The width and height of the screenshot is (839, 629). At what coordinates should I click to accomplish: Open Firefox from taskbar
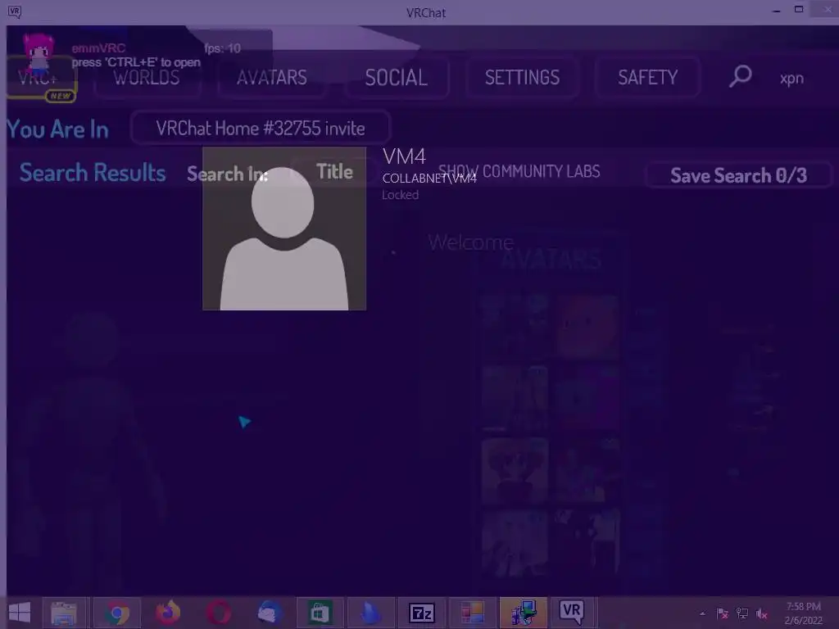coord(167,613)
